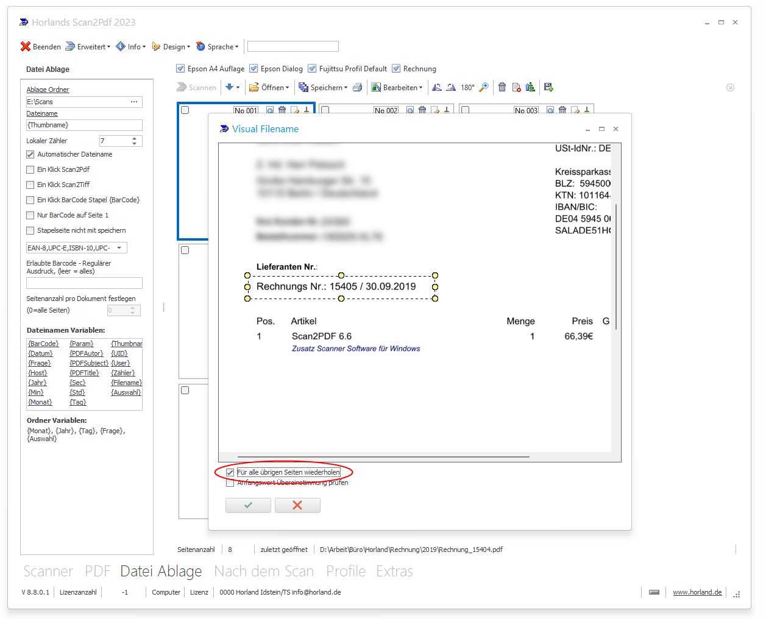Open the Öffnen dropdown arrow
The width and height of the screenshot is (766, 619).
pos(287,88)
